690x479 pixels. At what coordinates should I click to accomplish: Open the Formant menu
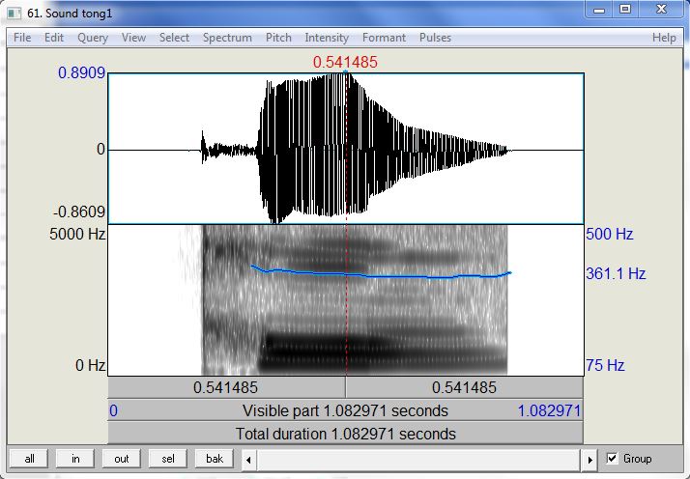pyautogui.click(x=384, y=38)
